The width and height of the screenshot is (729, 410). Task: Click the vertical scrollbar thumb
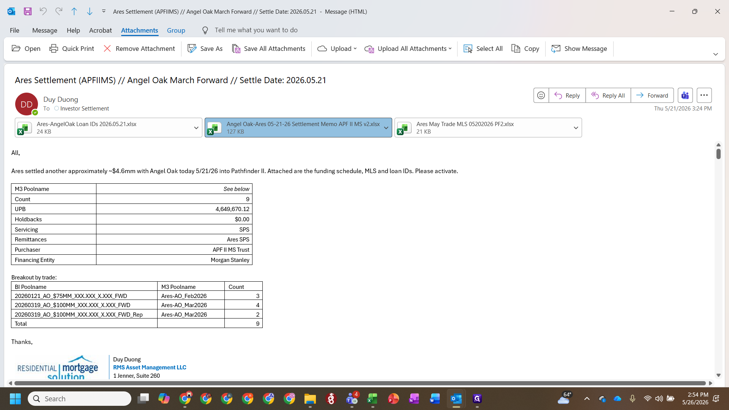click(x=718, y=154)
